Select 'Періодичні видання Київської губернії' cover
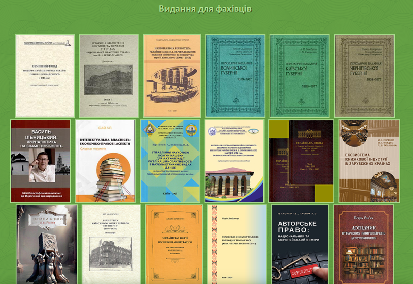The width and height of the screenshot is (413, 284). point(300,76)
